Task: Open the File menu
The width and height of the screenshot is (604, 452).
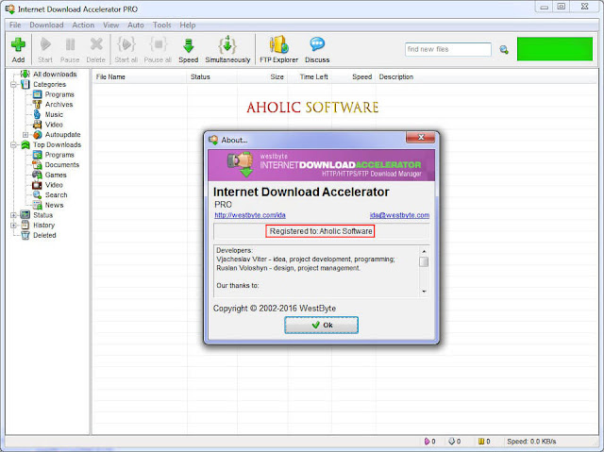Action: (15, 25)
